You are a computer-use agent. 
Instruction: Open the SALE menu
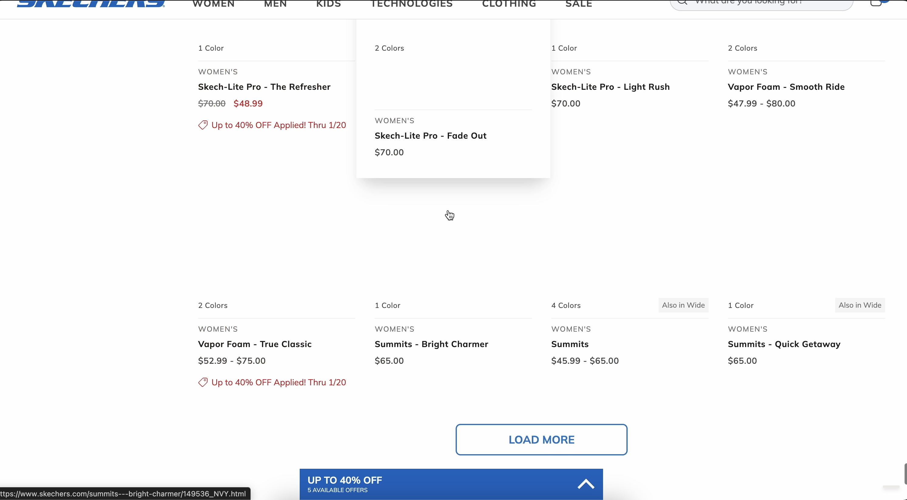578,4
